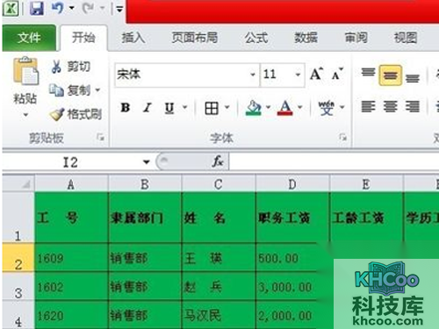Select column A header
Screen dimensions: 439x329
point(71,184)
